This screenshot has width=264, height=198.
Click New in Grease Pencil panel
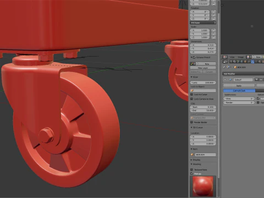(206, 64)
